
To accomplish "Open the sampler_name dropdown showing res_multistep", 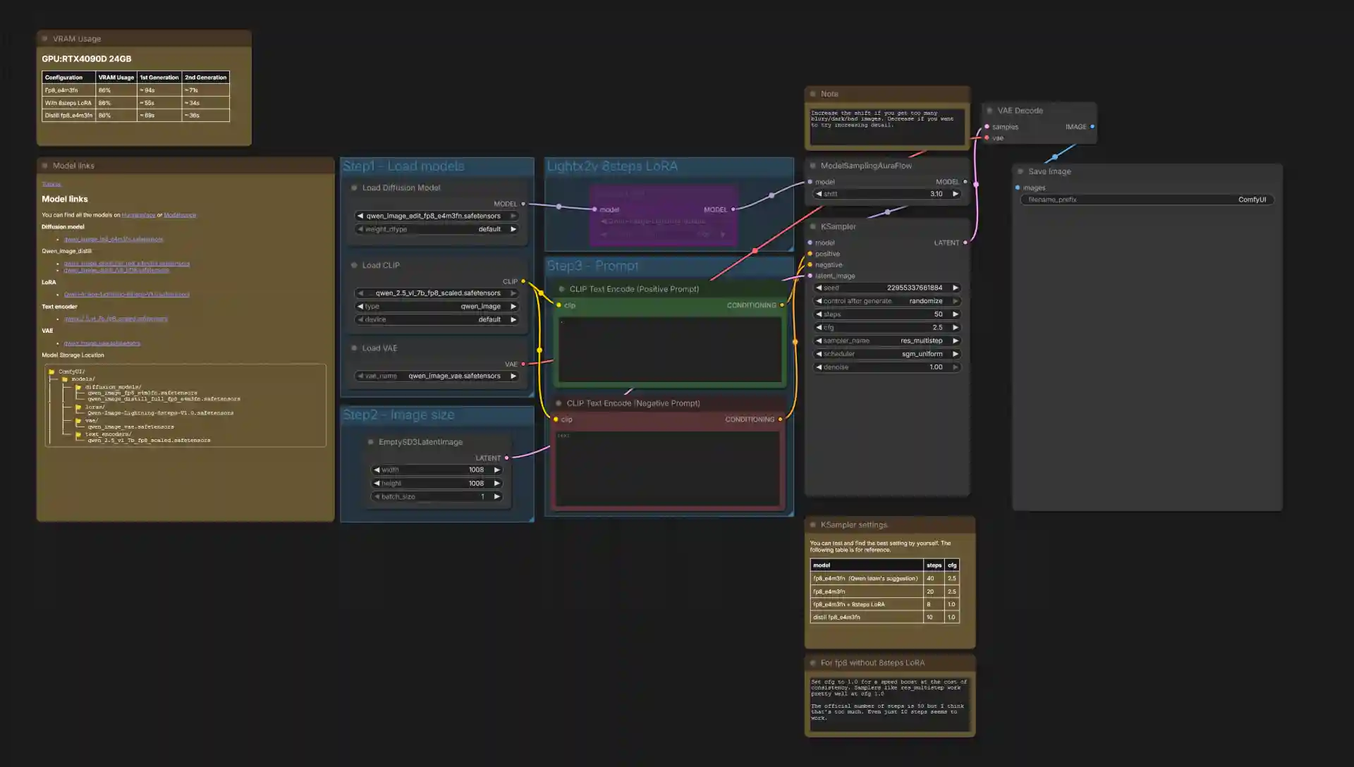I will pyautogui.click(x=886, y=340).
